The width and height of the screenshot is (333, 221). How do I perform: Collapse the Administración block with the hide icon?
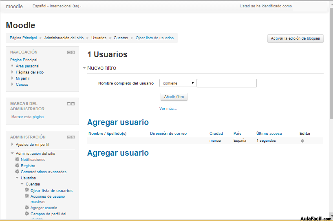pos(69,137)
